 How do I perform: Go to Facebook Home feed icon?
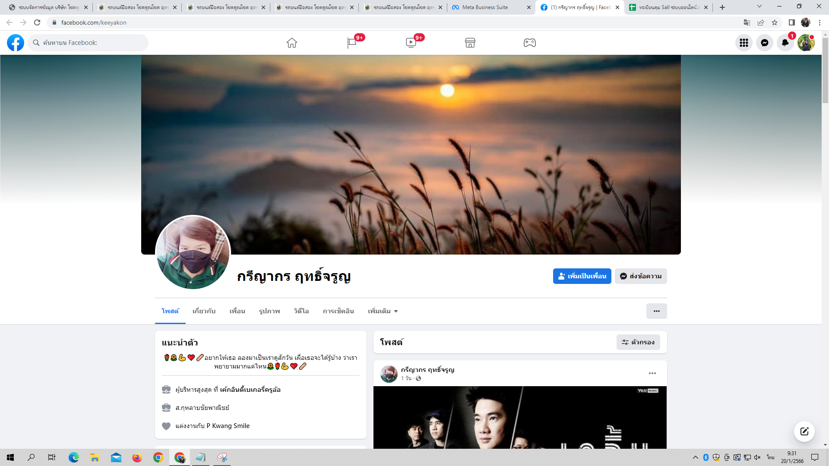pos(292,43)
